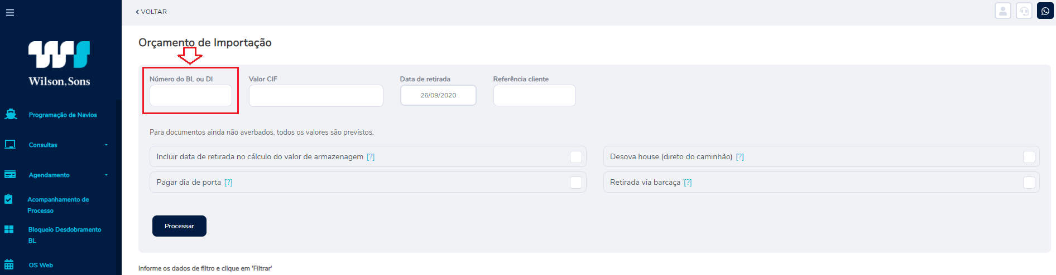The image size is (1056, 275).
Task: Click the Orçamento de Importação heading
Action: 205,43
